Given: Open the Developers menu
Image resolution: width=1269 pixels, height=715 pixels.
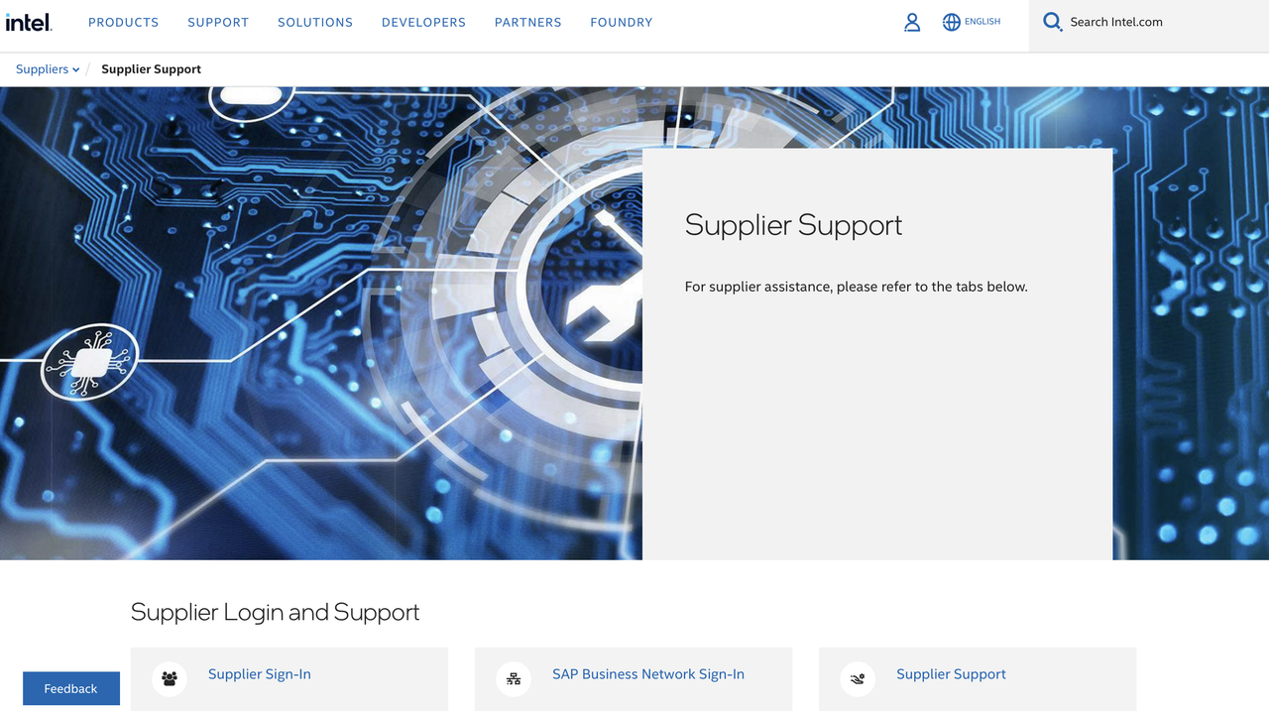Looking at the screenshot, I should (423, 22).
